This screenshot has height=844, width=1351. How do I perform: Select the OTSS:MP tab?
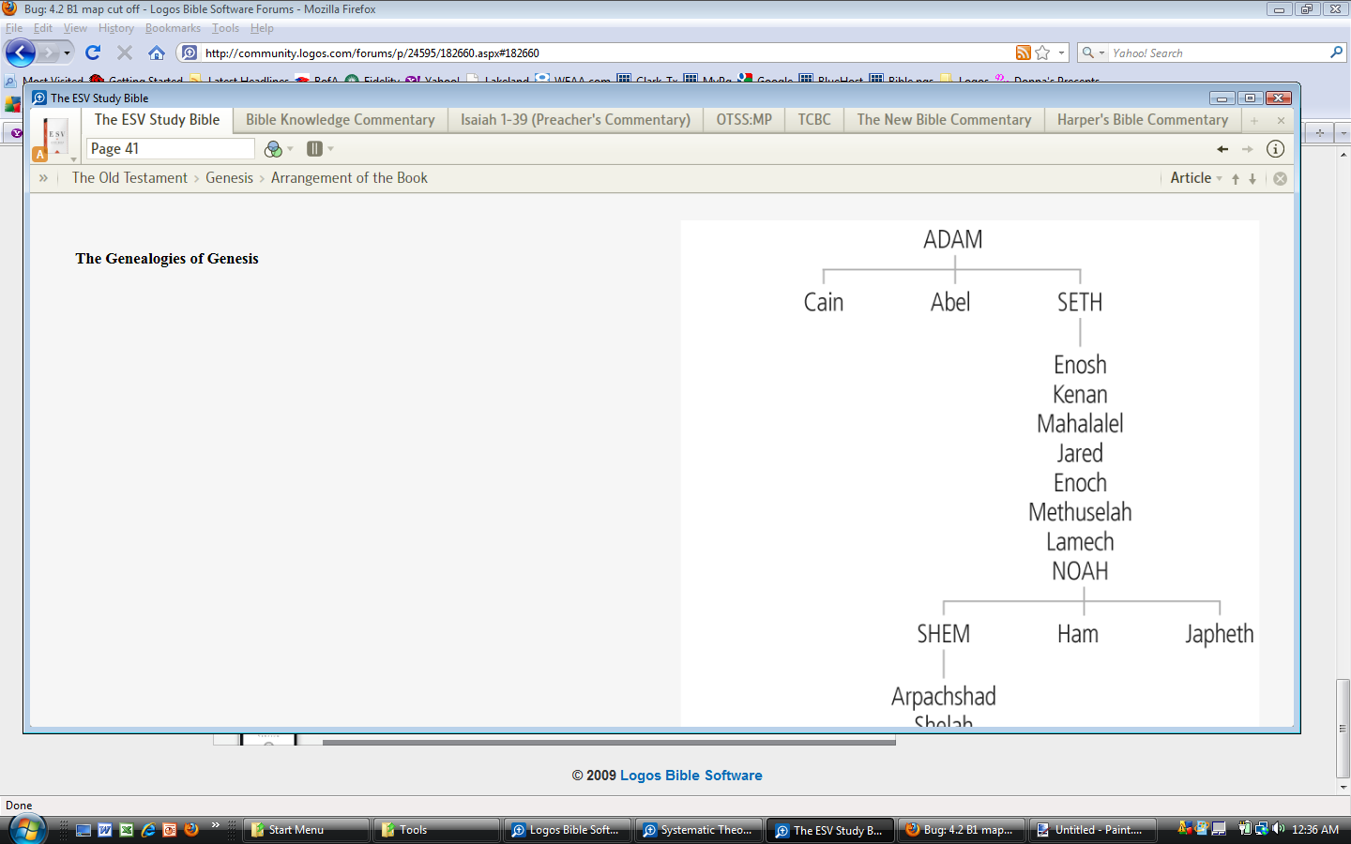coord(744,120)
